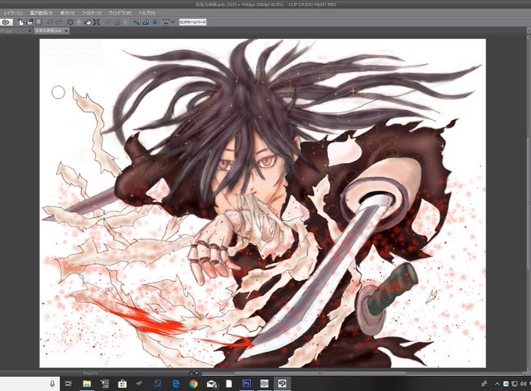The image size is (531, 391).
Task: Select the Fill bucket toolbar icon
Action: 87,23
